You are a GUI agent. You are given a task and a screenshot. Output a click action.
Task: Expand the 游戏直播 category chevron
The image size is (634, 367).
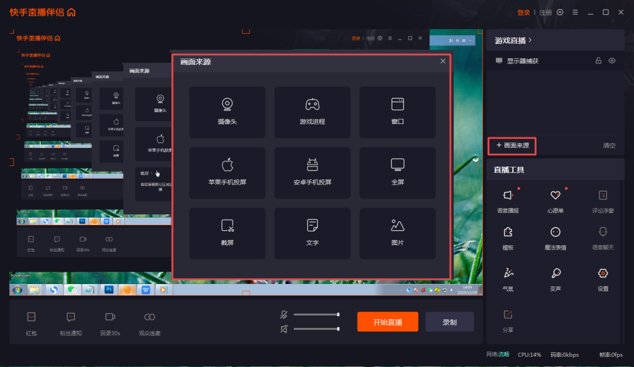click(530, 40)
